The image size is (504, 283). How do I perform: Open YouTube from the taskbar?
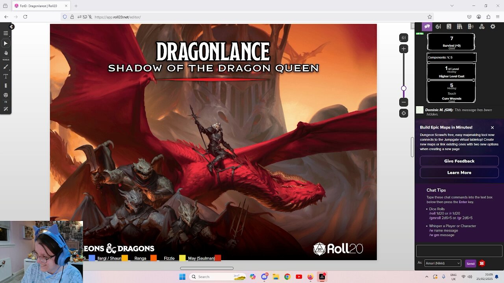[299, 277]
